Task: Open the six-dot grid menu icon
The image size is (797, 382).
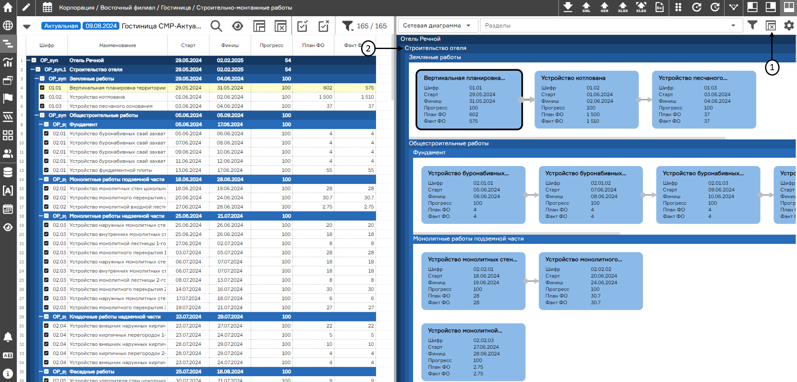Action: click(x=678, y=7)
